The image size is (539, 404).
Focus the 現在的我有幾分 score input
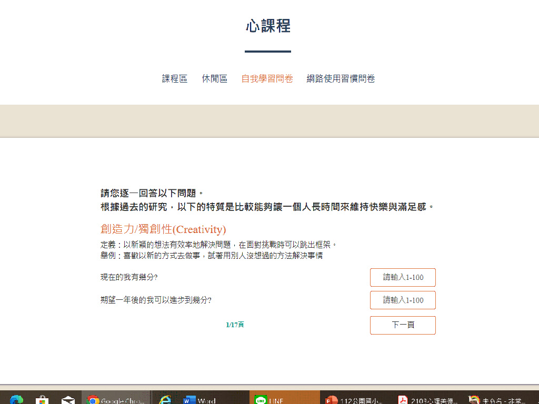403,277
